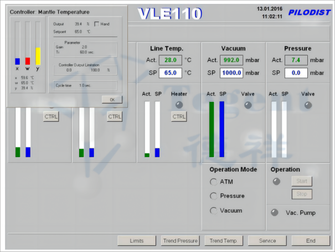
Task: Click the Operation status indicator lamp
Action: click(276, 181)
